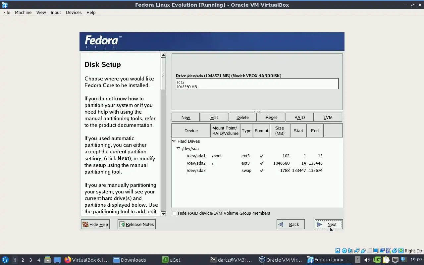
Task: Select the /dev/sda1 partition row
Action: pos(257,156)
